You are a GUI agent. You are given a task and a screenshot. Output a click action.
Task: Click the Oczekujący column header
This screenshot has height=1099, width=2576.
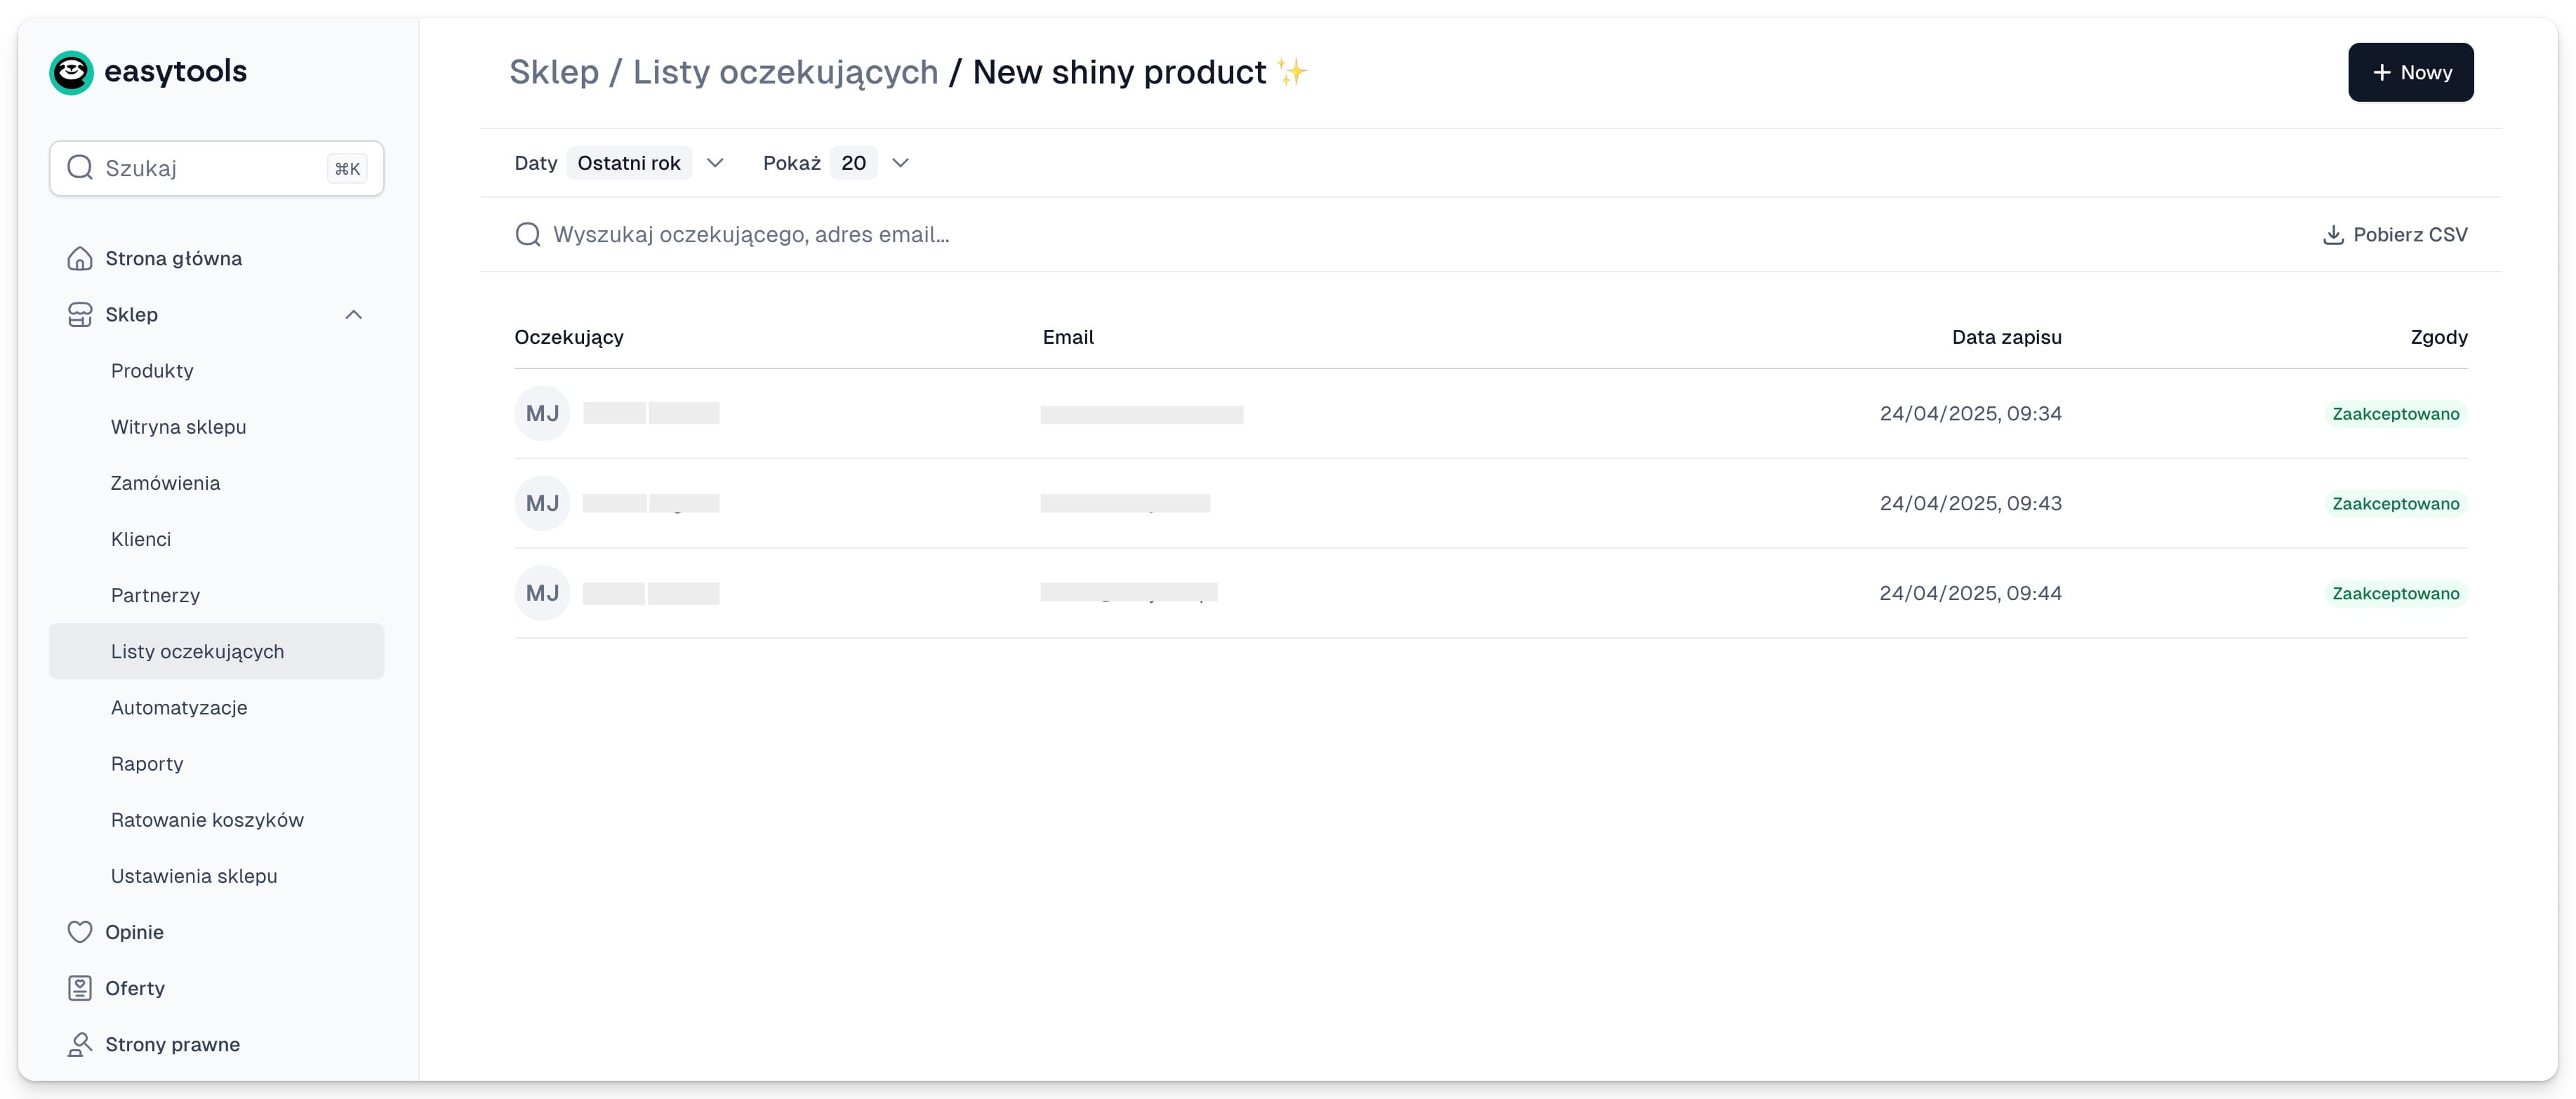[x=569, y=338]
